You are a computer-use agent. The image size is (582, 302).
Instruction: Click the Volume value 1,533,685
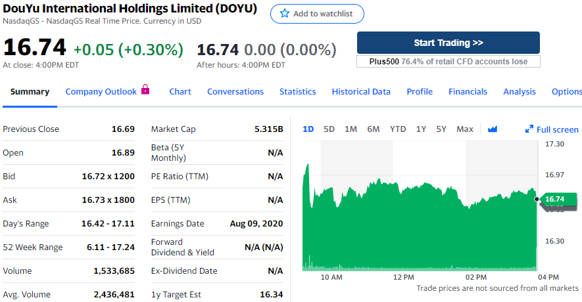pos(114,271)
